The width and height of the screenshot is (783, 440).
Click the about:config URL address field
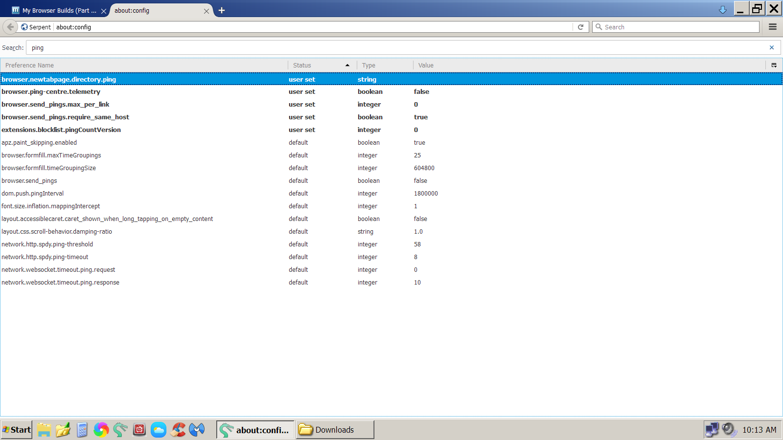313,27
